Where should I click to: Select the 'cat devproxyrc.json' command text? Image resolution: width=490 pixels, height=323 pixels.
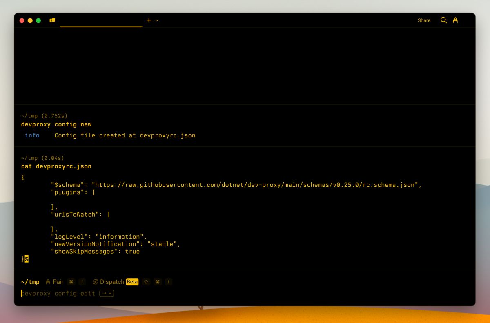56,166
